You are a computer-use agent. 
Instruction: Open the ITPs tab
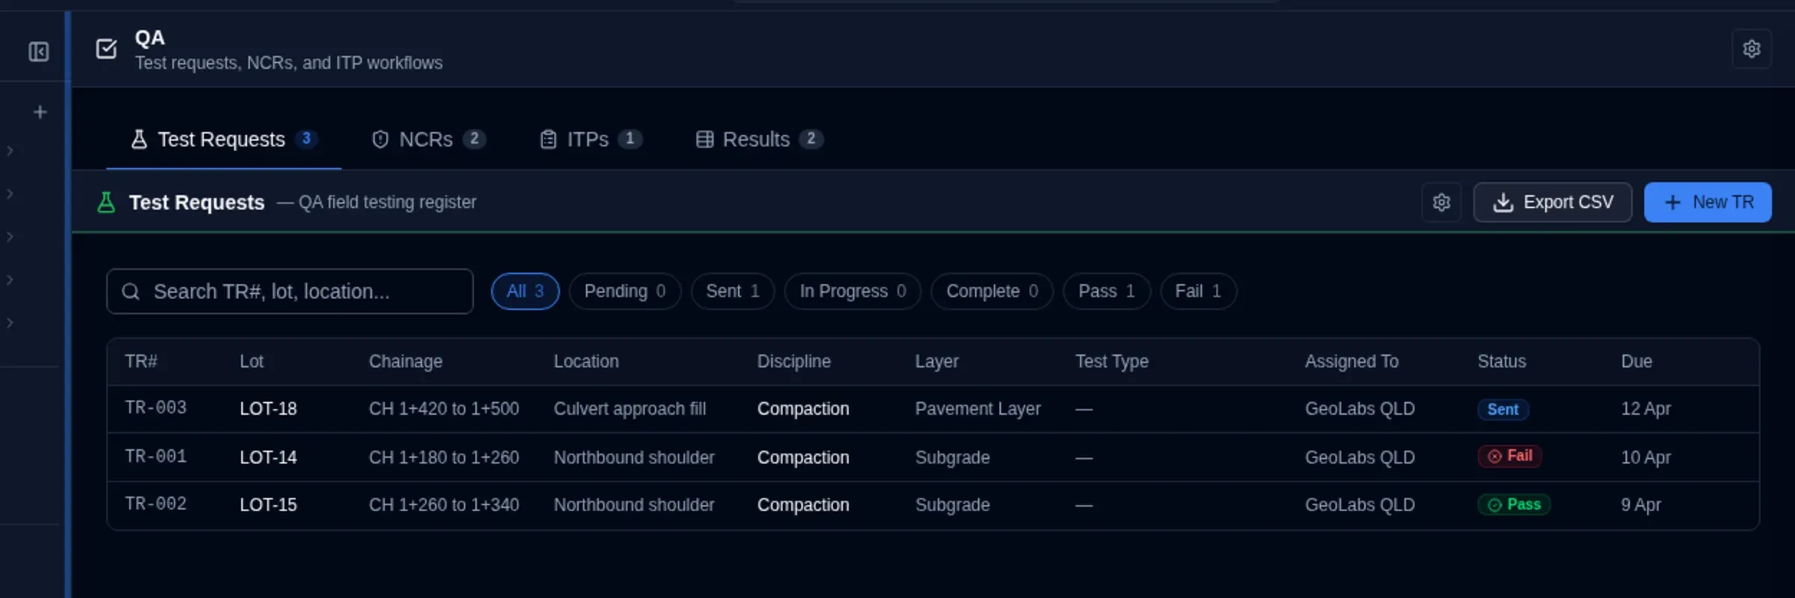coord(591,140)
